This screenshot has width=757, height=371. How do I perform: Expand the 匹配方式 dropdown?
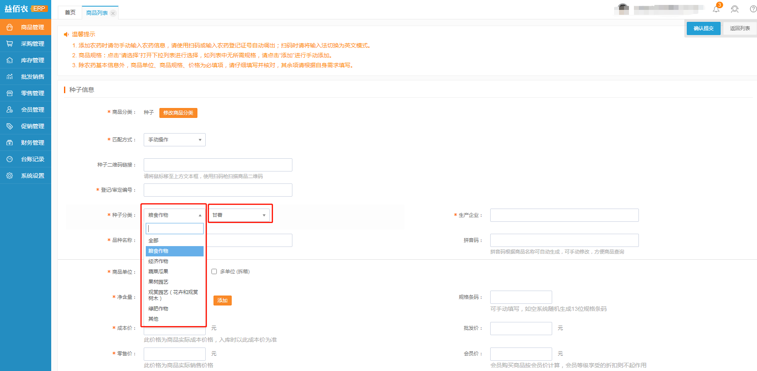(174, 140)
